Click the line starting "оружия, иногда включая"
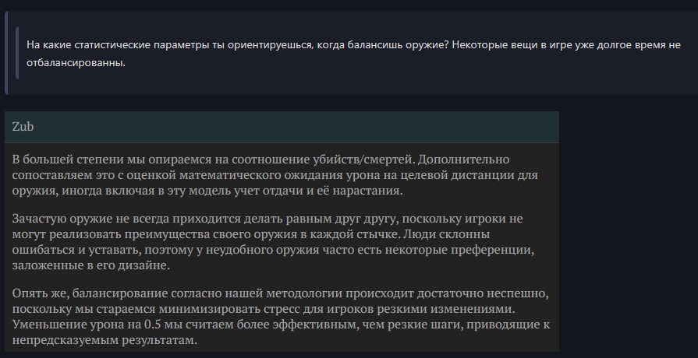 pyautogui.click(x=207, y=191)
